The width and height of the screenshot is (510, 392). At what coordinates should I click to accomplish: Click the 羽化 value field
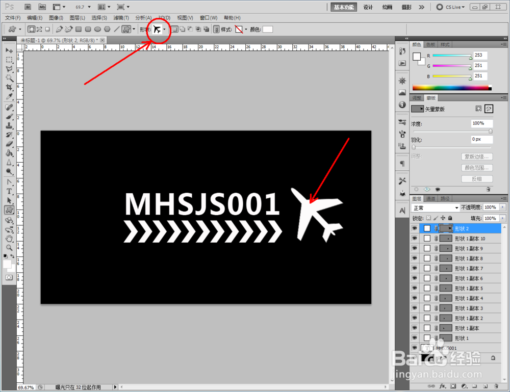(x=482, y=140)
